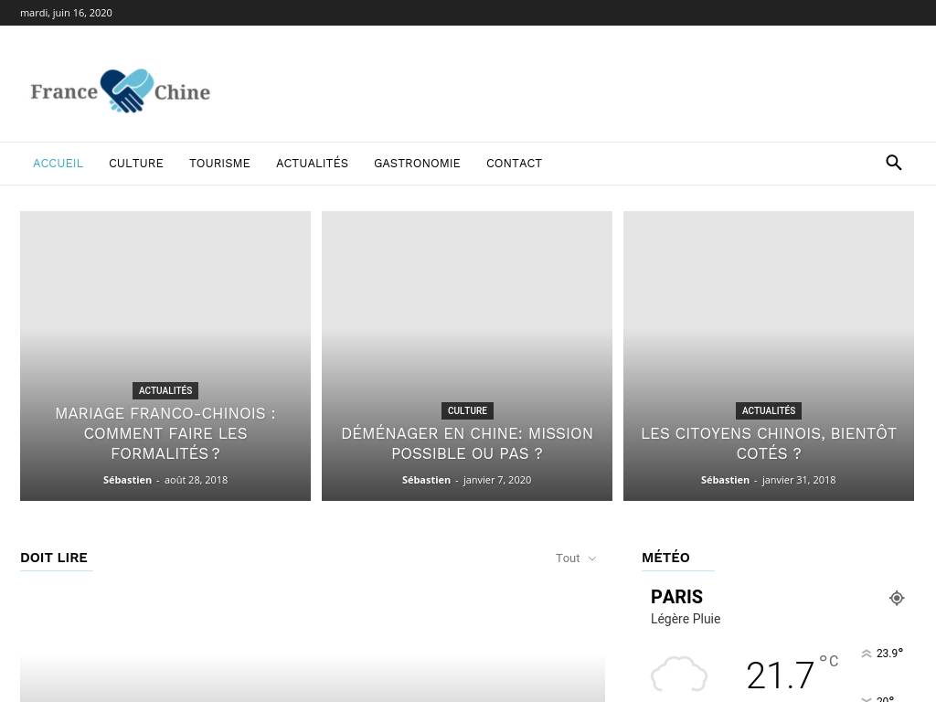Expand the Tout filter dropdown
The height and width of the screenshot is (702, 936).
pyautogui.click(x=576, y=558)
